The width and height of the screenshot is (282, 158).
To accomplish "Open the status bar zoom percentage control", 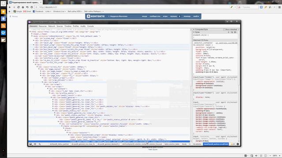I will point(275,156).
